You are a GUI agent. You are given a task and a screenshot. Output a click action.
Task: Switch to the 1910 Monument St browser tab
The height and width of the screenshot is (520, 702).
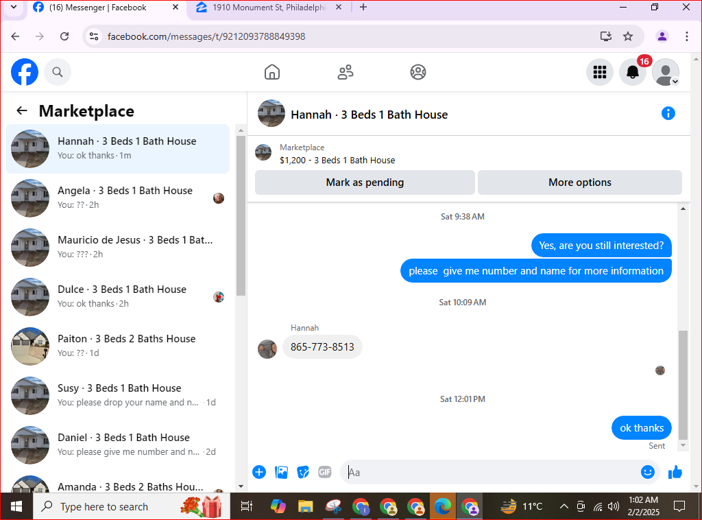pos(270,8)
